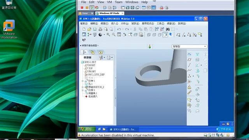Select the Hole tool in right toolbar
Image resolution: width=249 pixels, height=140 pixels.
(197, 54)
